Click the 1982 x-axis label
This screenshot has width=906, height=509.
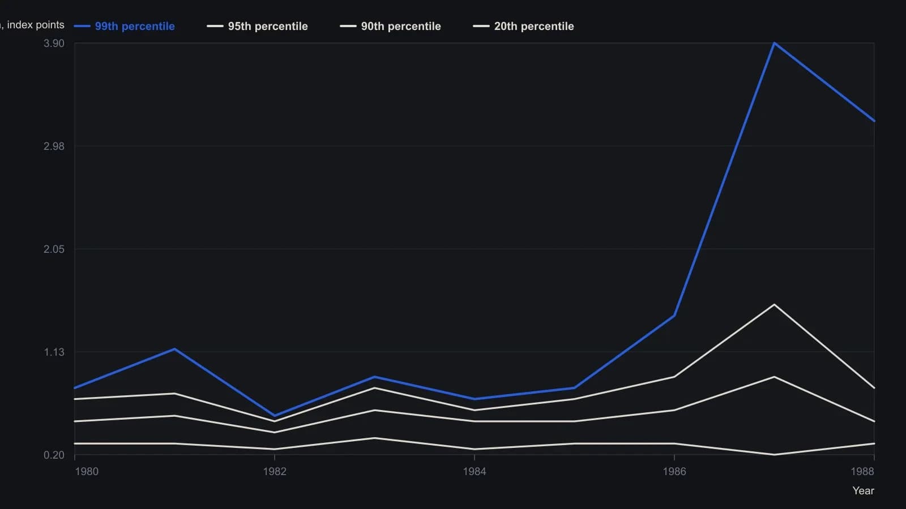point(275,472)
